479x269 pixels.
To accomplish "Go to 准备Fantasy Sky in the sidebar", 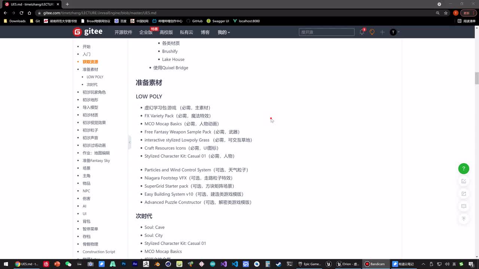I will pyautogui.click(x=96, y=161).
